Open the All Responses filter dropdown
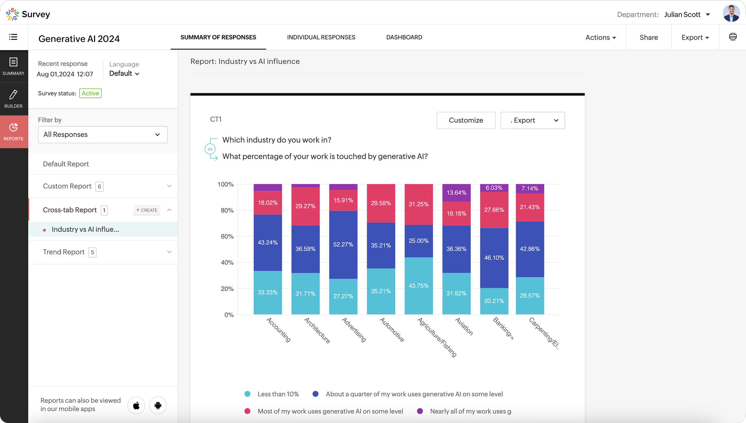This screenshot has width=746, height=423. click(x=103, y=135)
